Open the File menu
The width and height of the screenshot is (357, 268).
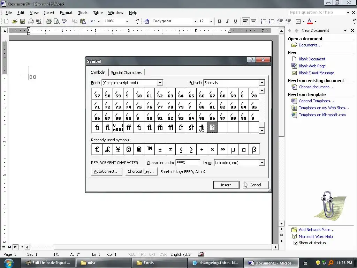(9, 13)
